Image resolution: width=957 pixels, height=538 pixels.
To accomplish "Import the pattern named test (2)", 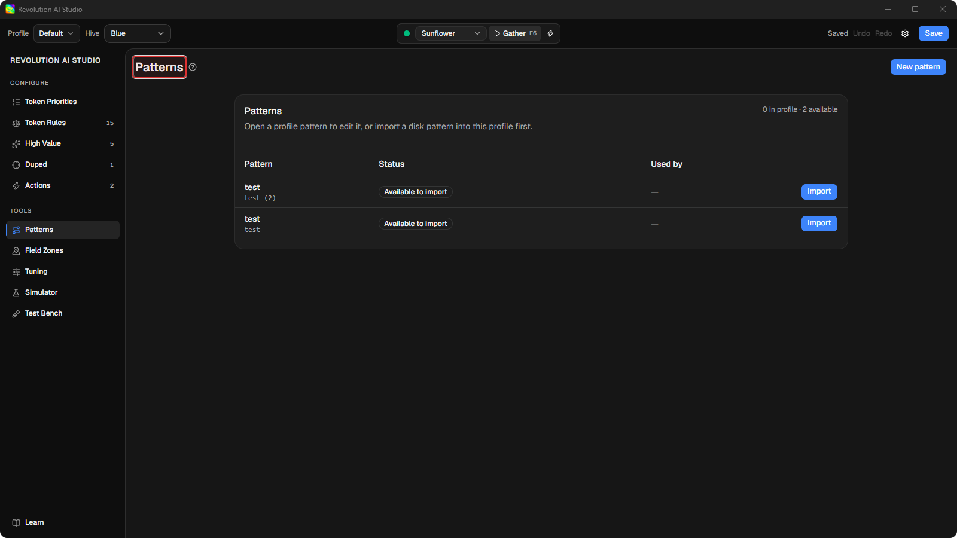I will [819, 192].
